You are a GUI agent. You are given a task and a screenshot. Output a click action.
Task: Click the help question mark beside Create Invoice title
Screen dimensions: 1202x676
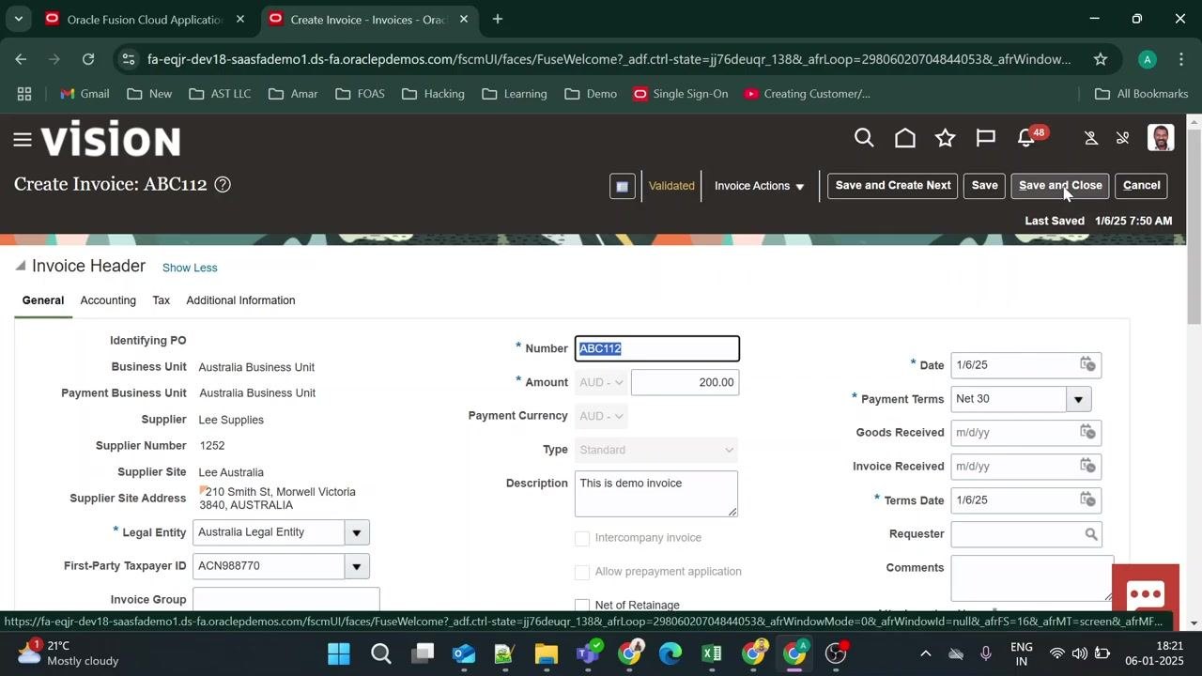(x=223, y=185)
